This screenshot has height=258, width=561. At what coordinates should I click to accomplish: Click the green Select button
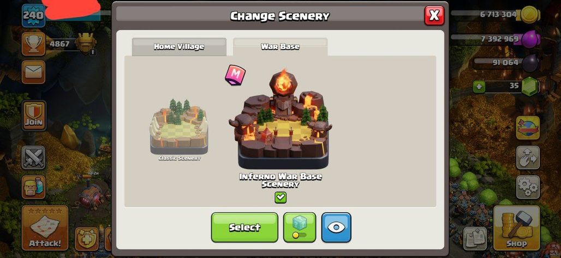[244, 228]
